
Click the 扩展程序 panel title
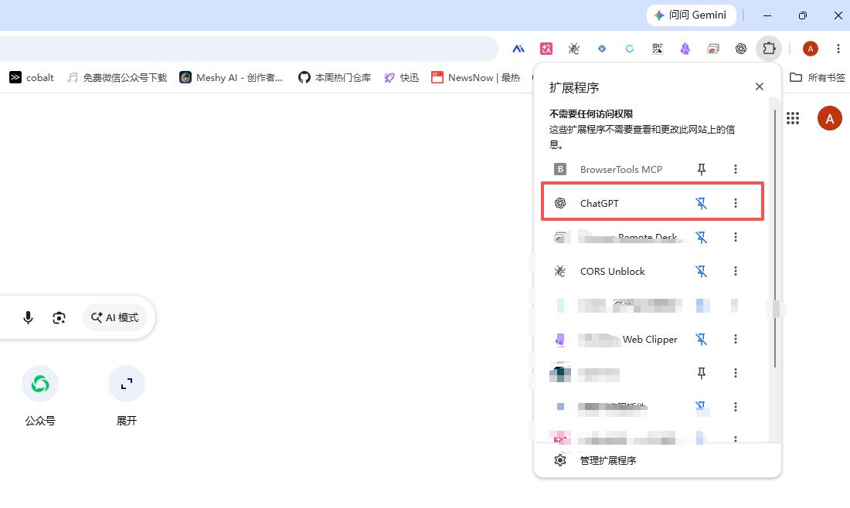coord(574,87)
